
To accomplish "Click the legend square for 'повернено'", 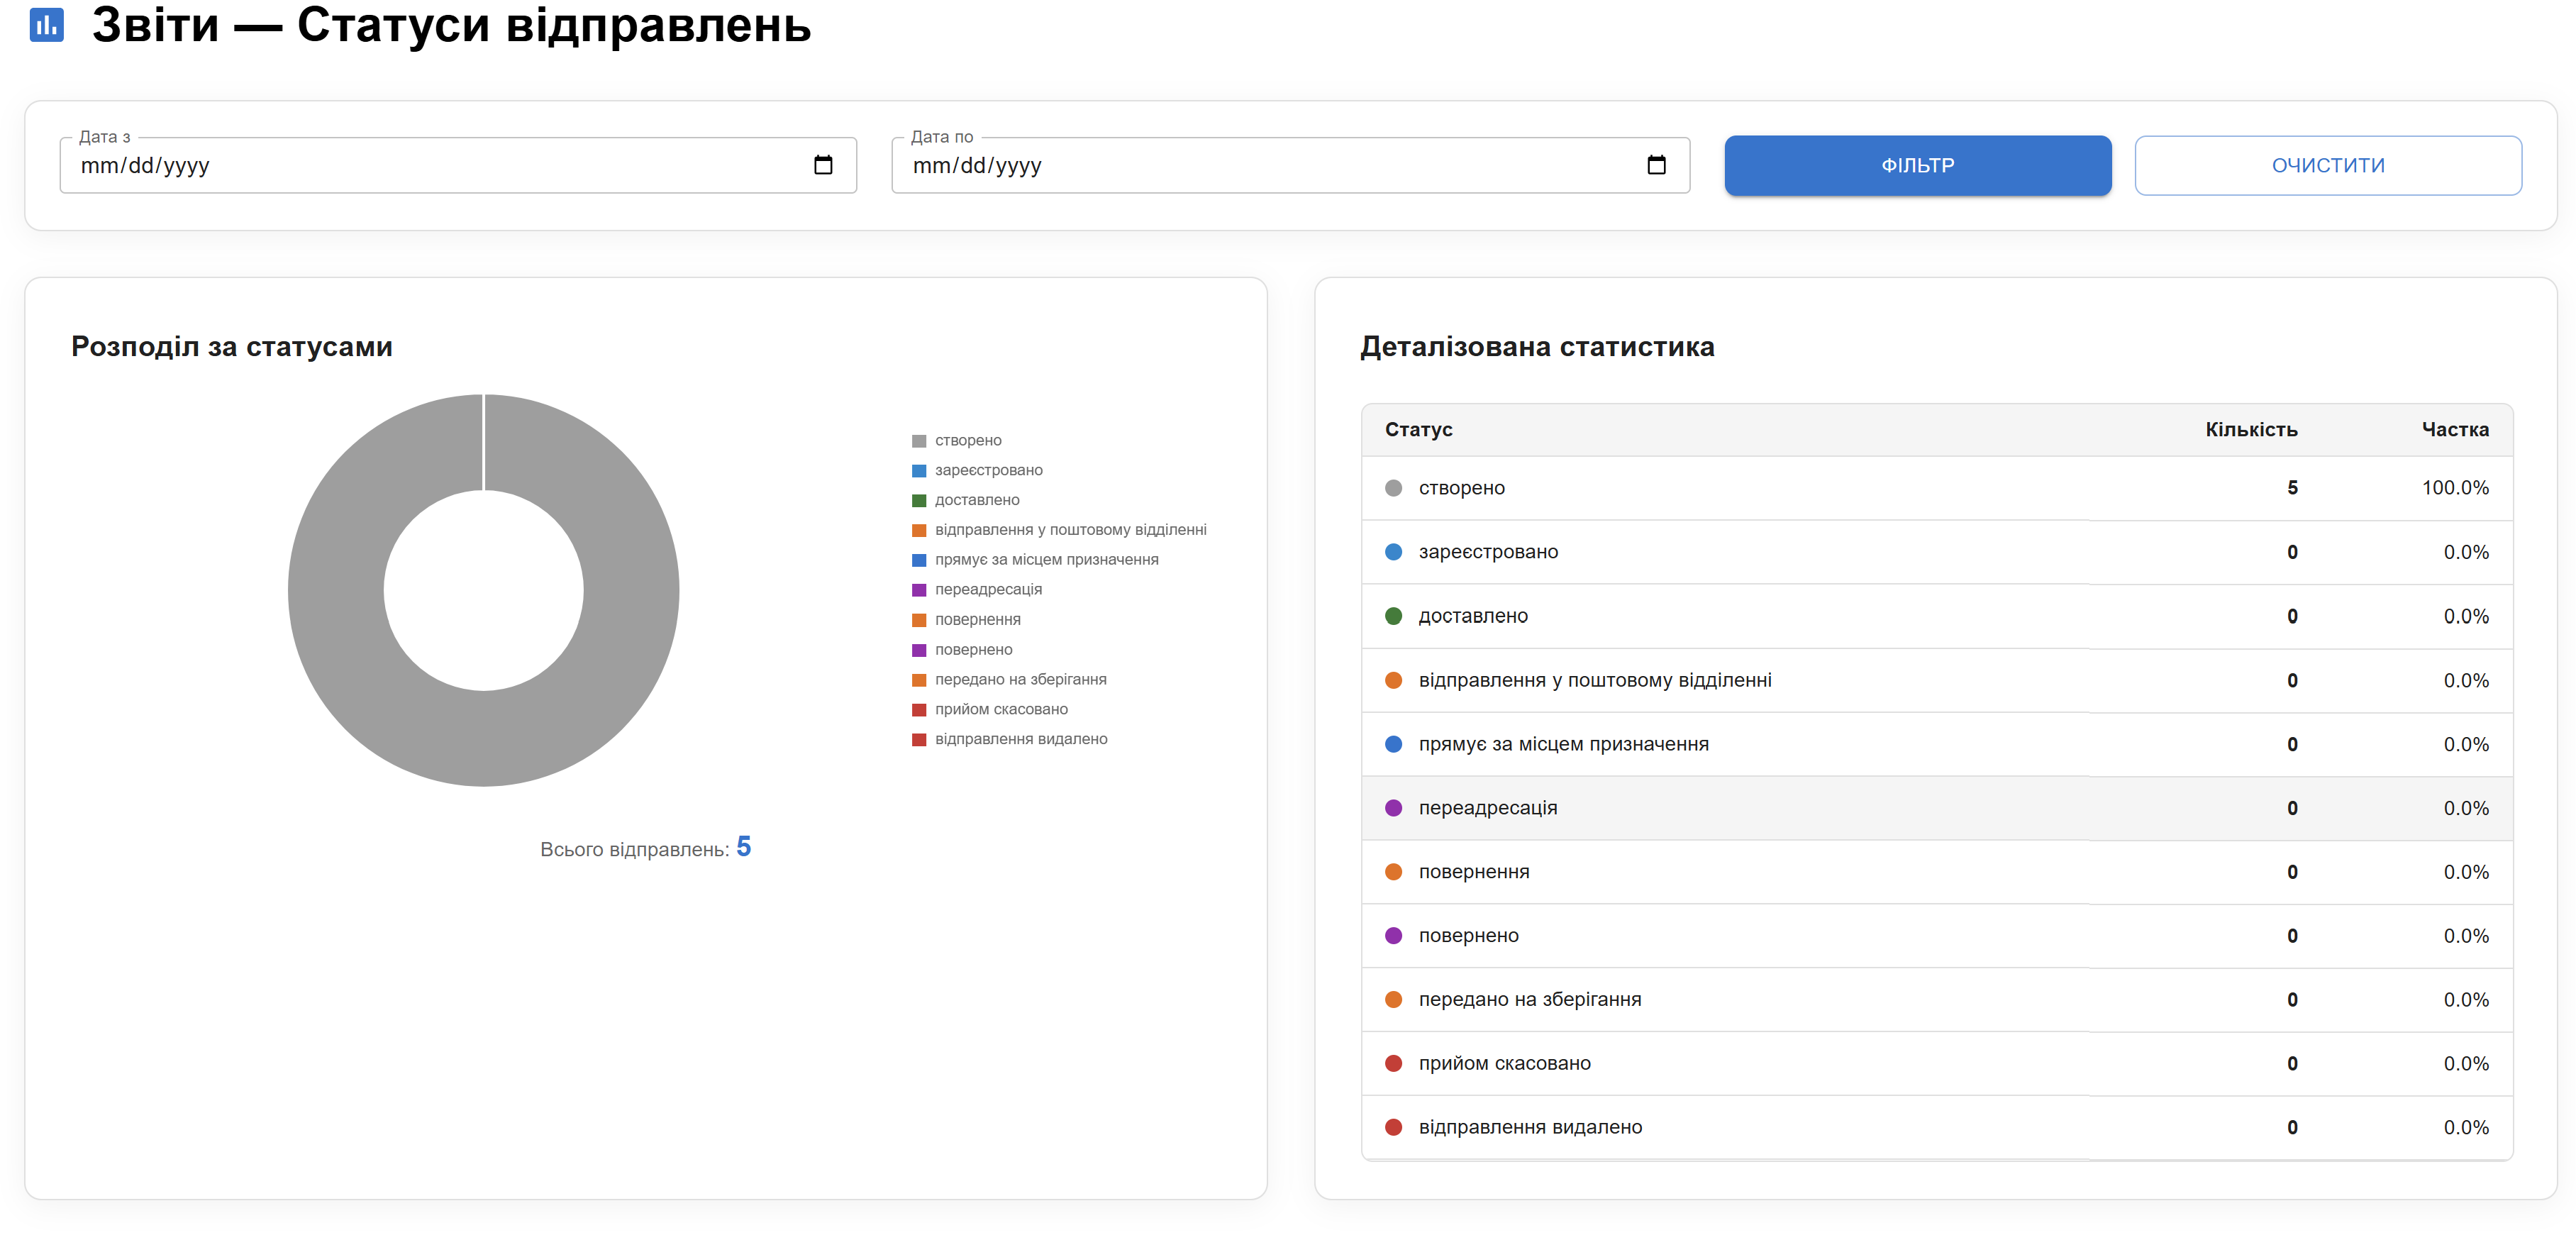I will [x=919, y=650].
